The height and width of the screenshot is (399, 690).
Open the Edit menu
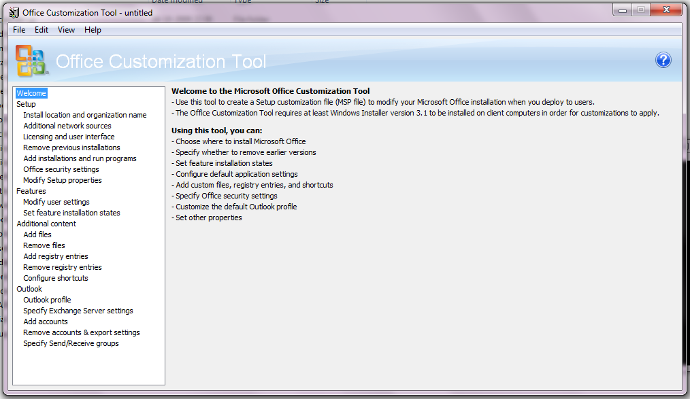[x=42, y=30]
